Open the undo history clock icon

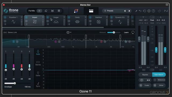(145, 11)
